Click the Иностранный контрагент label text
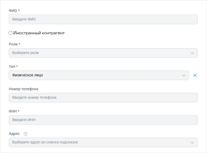This screenshot has height=153, width=207. [x=39, y=33]
